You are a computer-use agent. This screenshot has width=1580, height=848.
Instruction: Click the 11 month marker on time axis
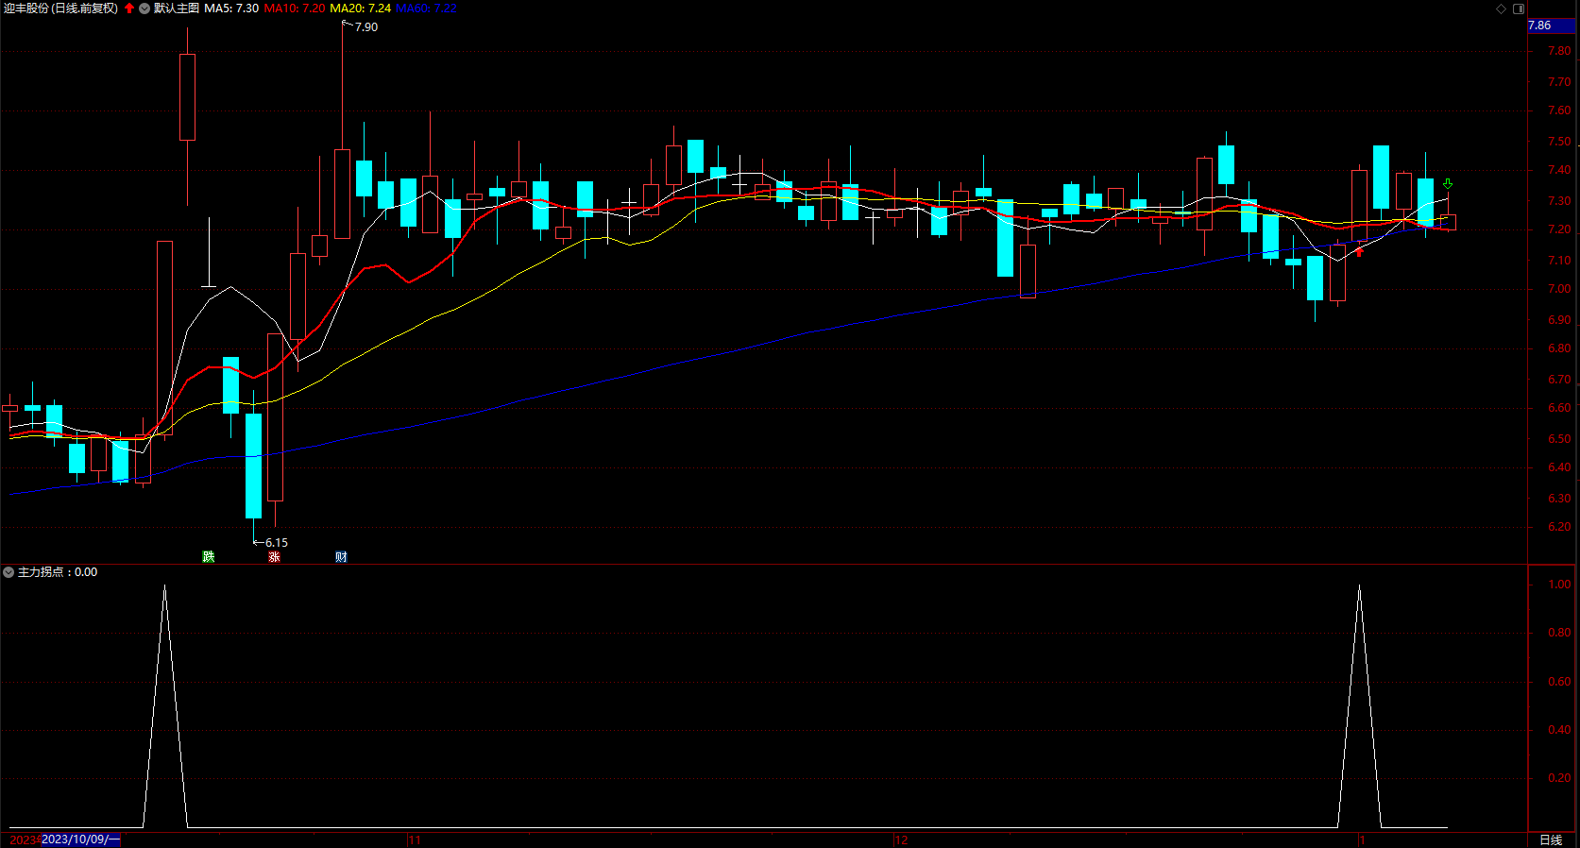point(415,840)
